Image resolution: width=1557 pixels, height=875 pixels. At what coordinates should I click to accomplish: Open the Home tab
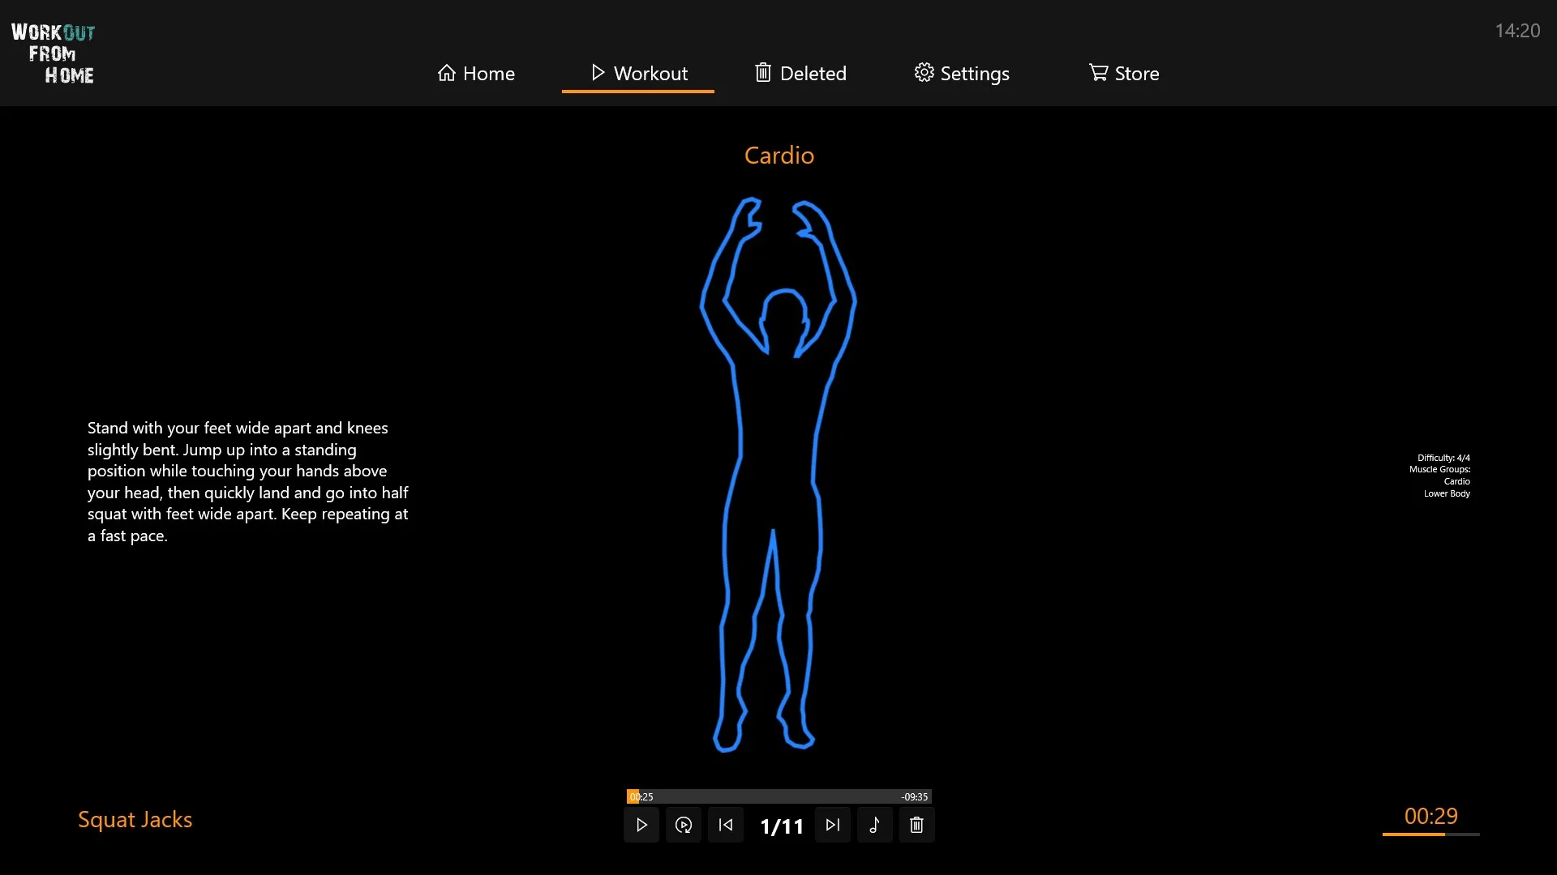coord(476,73)
